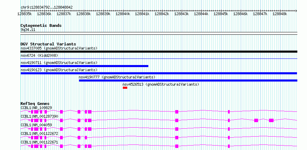Click the 128839k ruler tick label
Image resolution: width=307 pixels, height=150 pixels.
103,14
